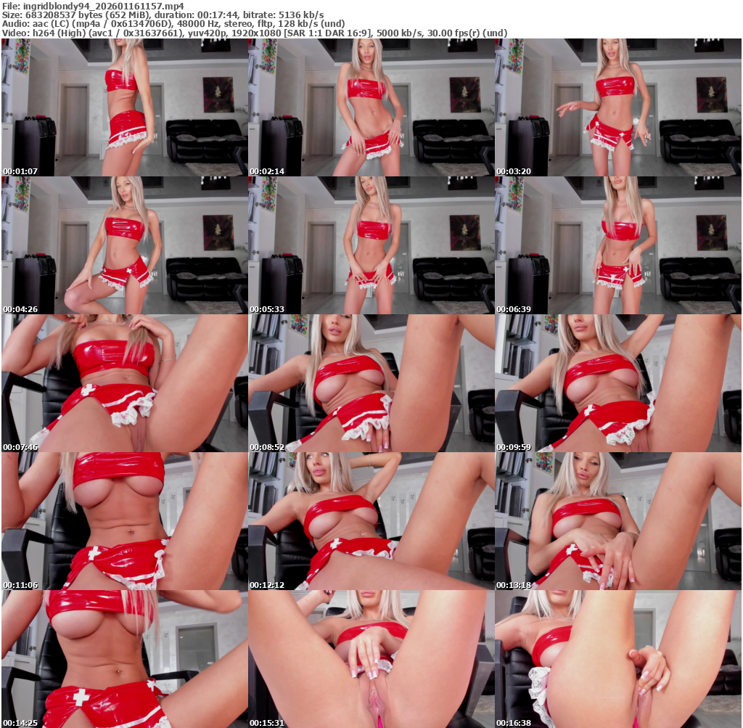Click the Size and duration info line

[163, 15]
